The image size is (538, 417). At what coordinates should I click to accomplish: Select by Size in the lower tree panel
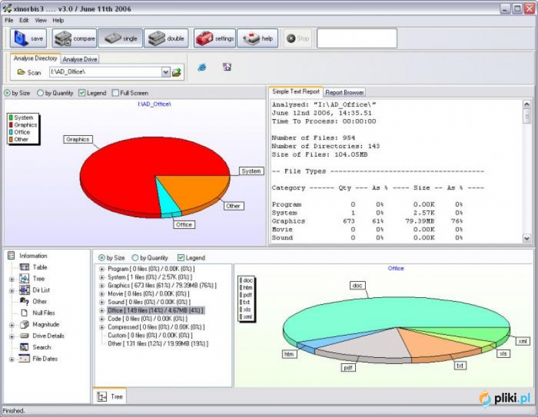(112, 258)
